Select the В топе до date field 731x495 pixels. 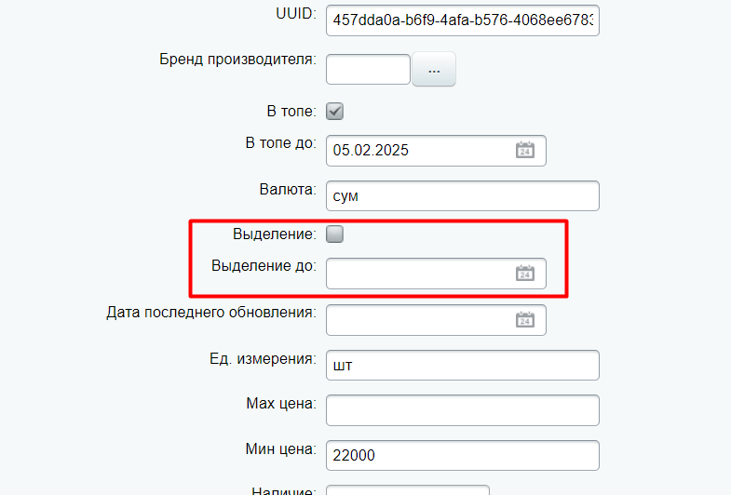pyautogui.click(x=436, y=151)
